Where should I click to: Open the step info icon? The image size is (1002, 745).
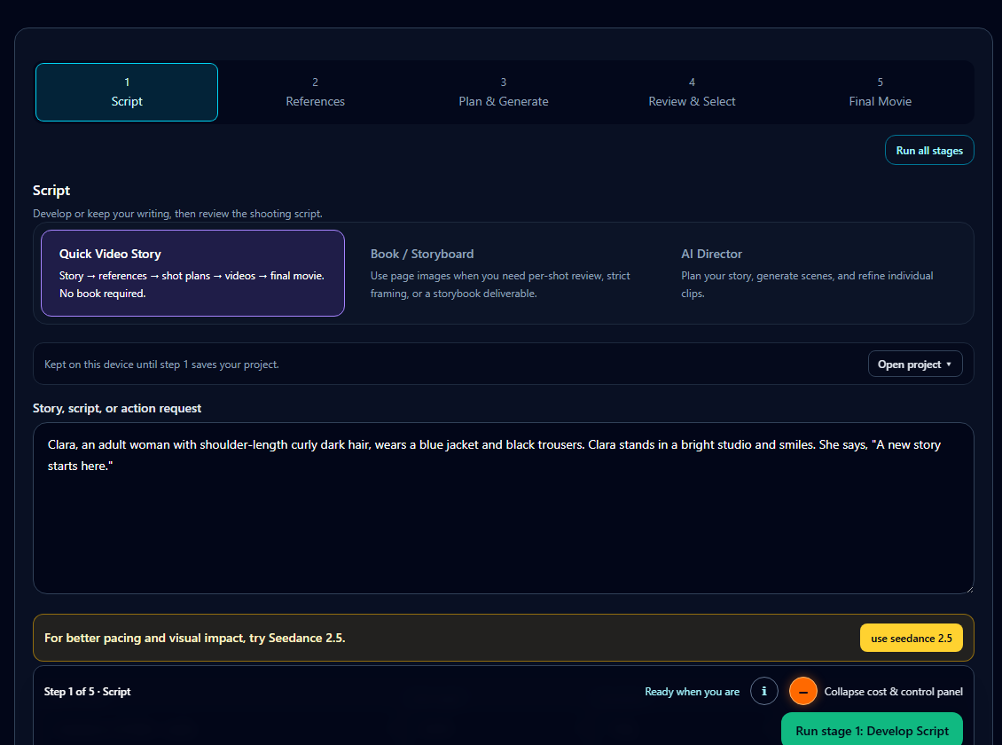click(x=763, y=691)
